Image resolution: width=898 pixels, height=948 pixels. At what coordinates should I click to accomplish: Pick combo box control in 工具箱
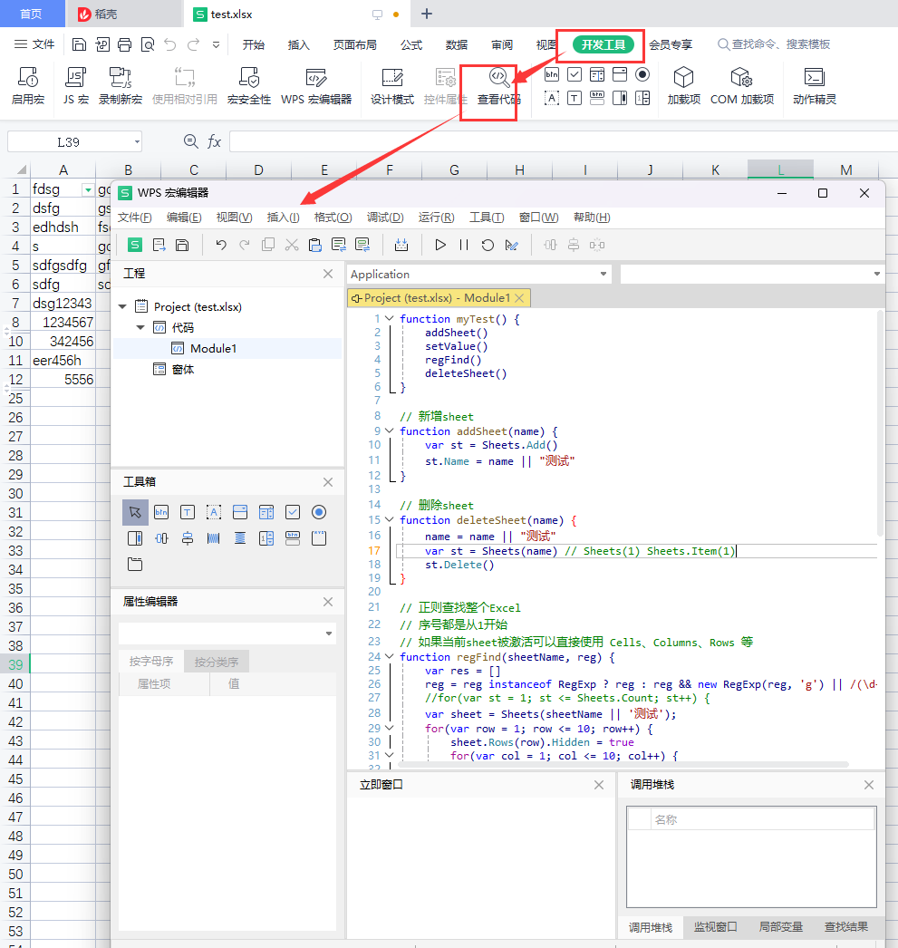pyautogui.click(x=240, y=513)
